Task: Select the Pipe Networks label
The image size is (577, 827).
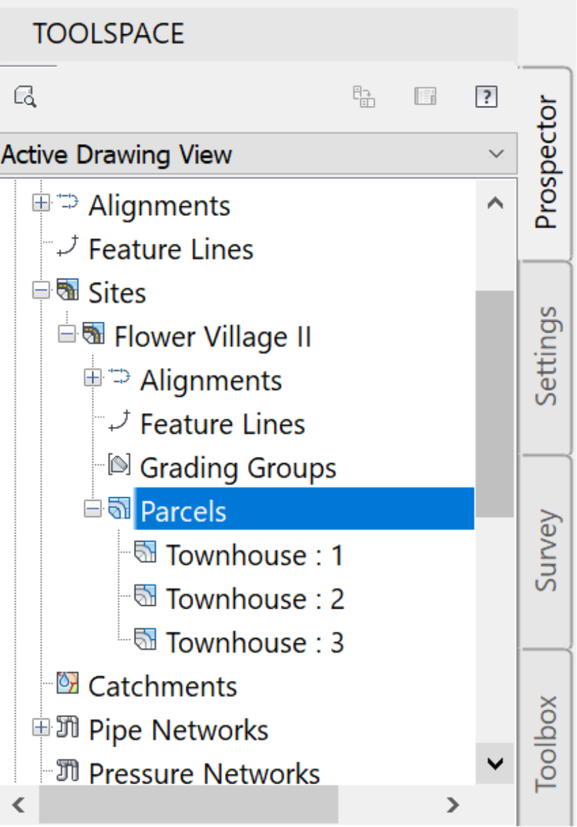Action: click(x=178, y=730)
